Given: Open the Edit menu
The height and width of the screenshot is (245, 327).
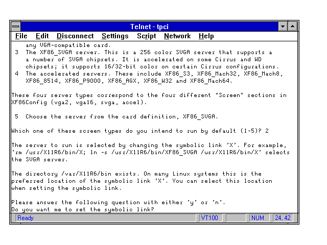Looking at the screenshot, I should pos(42,36).
